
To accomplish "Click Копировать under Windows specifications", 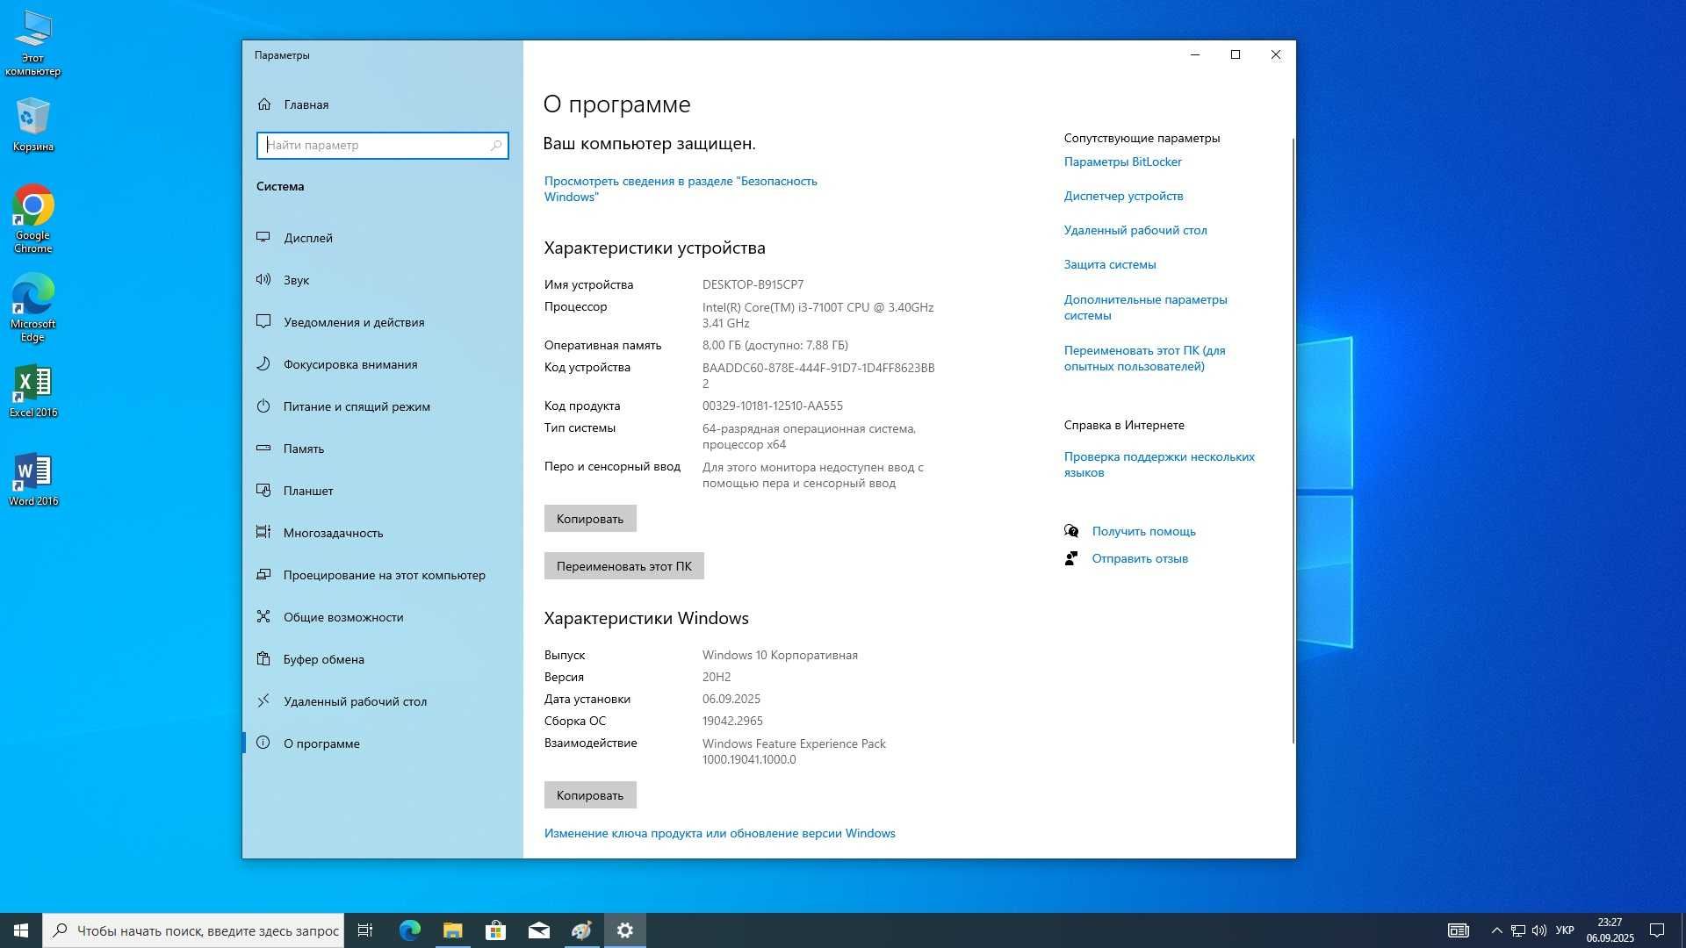I will (x=590, y=795).
